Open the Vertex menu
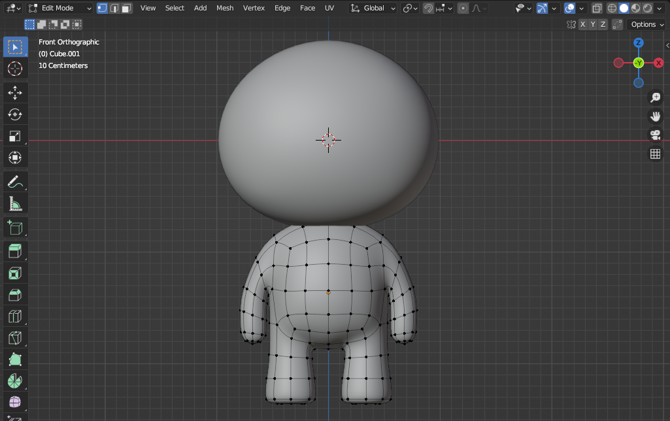This screenshot has width=670, height=421. click(x=254, y=8)
